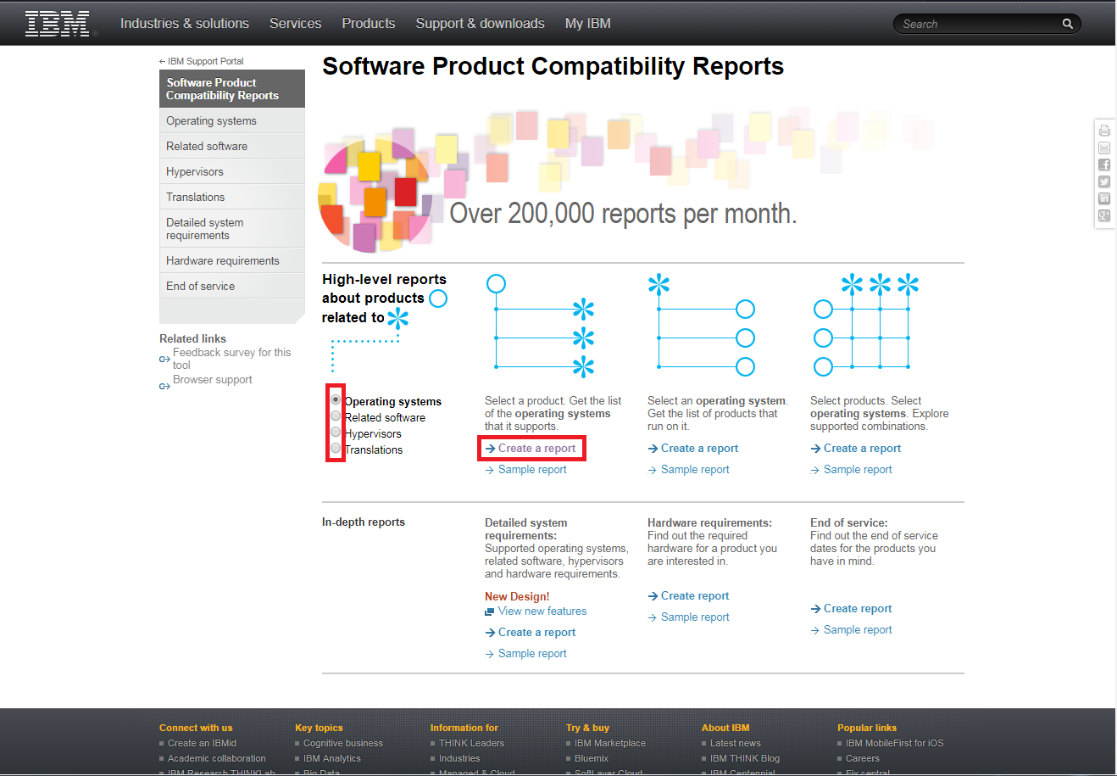1117x776 pixels.
Task: Create a report under 'Select a product'
Action: tap(536, 449)
